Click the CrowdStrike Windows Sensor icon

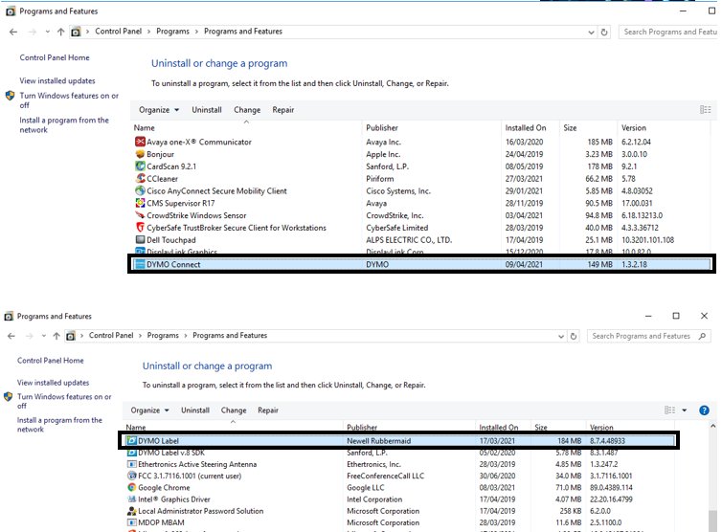(140, 215)
